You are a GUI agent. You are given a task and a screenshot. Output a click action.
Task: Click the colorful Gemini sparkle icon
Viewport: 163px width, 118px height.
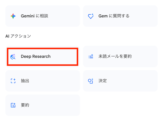(x=13, y=16)
